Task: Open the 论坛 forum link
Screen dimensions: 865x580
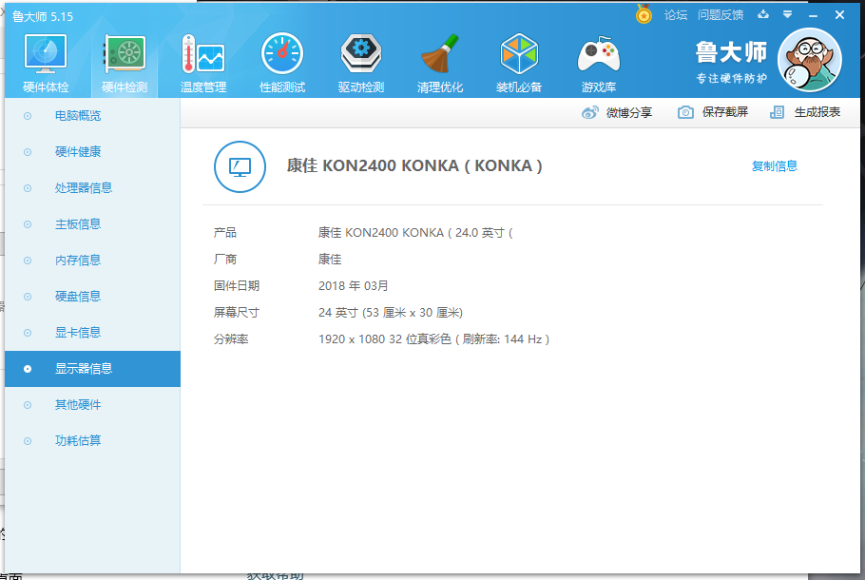Action: [x=675, y=14]
